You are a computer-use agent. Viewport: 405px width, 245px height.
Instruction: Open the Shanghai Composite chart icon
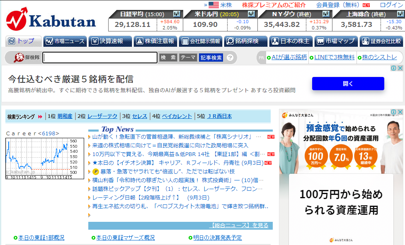pos(400,14)
